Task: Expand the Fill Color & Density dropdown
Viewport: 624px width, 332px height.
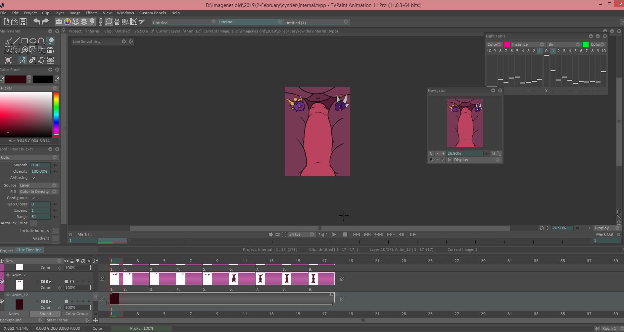Action: (x=38, y=192)
